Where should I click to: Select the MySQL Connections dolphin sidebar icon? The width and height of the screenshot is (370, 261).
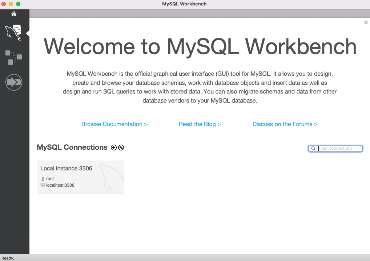pos(13,33)
